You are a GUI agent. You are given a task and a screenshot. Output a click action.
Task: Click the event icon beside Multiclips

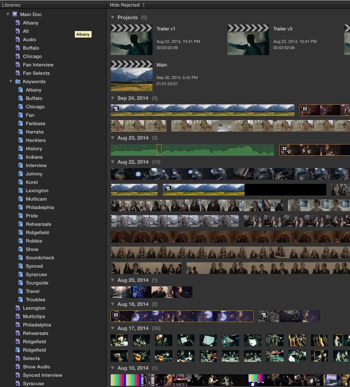point(18,316)
